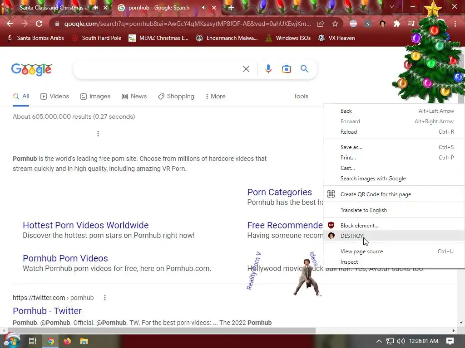Open Endermanch Malwa... bookmark
The width and height of the screenshot is (465, 348).
(x=227, y=38)
